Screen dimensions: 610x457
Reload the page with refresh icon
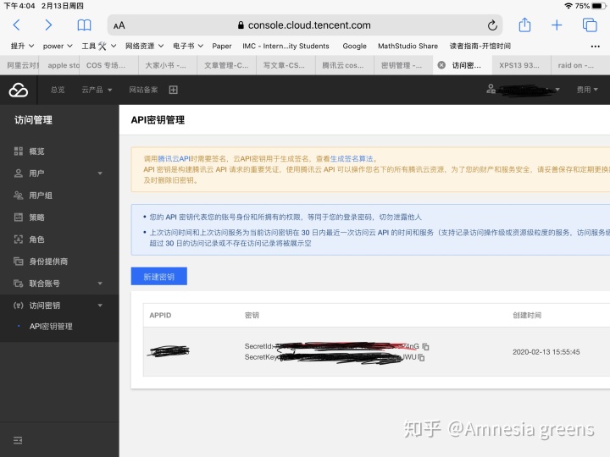click(x=492, y=25)
